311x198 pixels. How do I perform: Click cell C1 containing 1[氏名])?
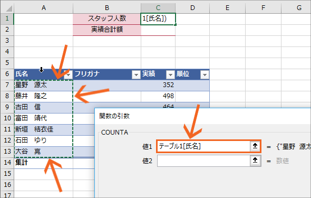click(158, 19)
